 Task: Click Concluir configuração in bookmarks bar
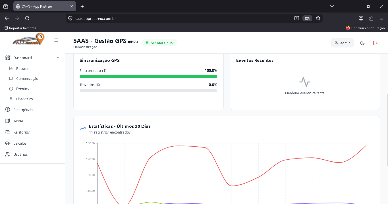pos(365,28)
